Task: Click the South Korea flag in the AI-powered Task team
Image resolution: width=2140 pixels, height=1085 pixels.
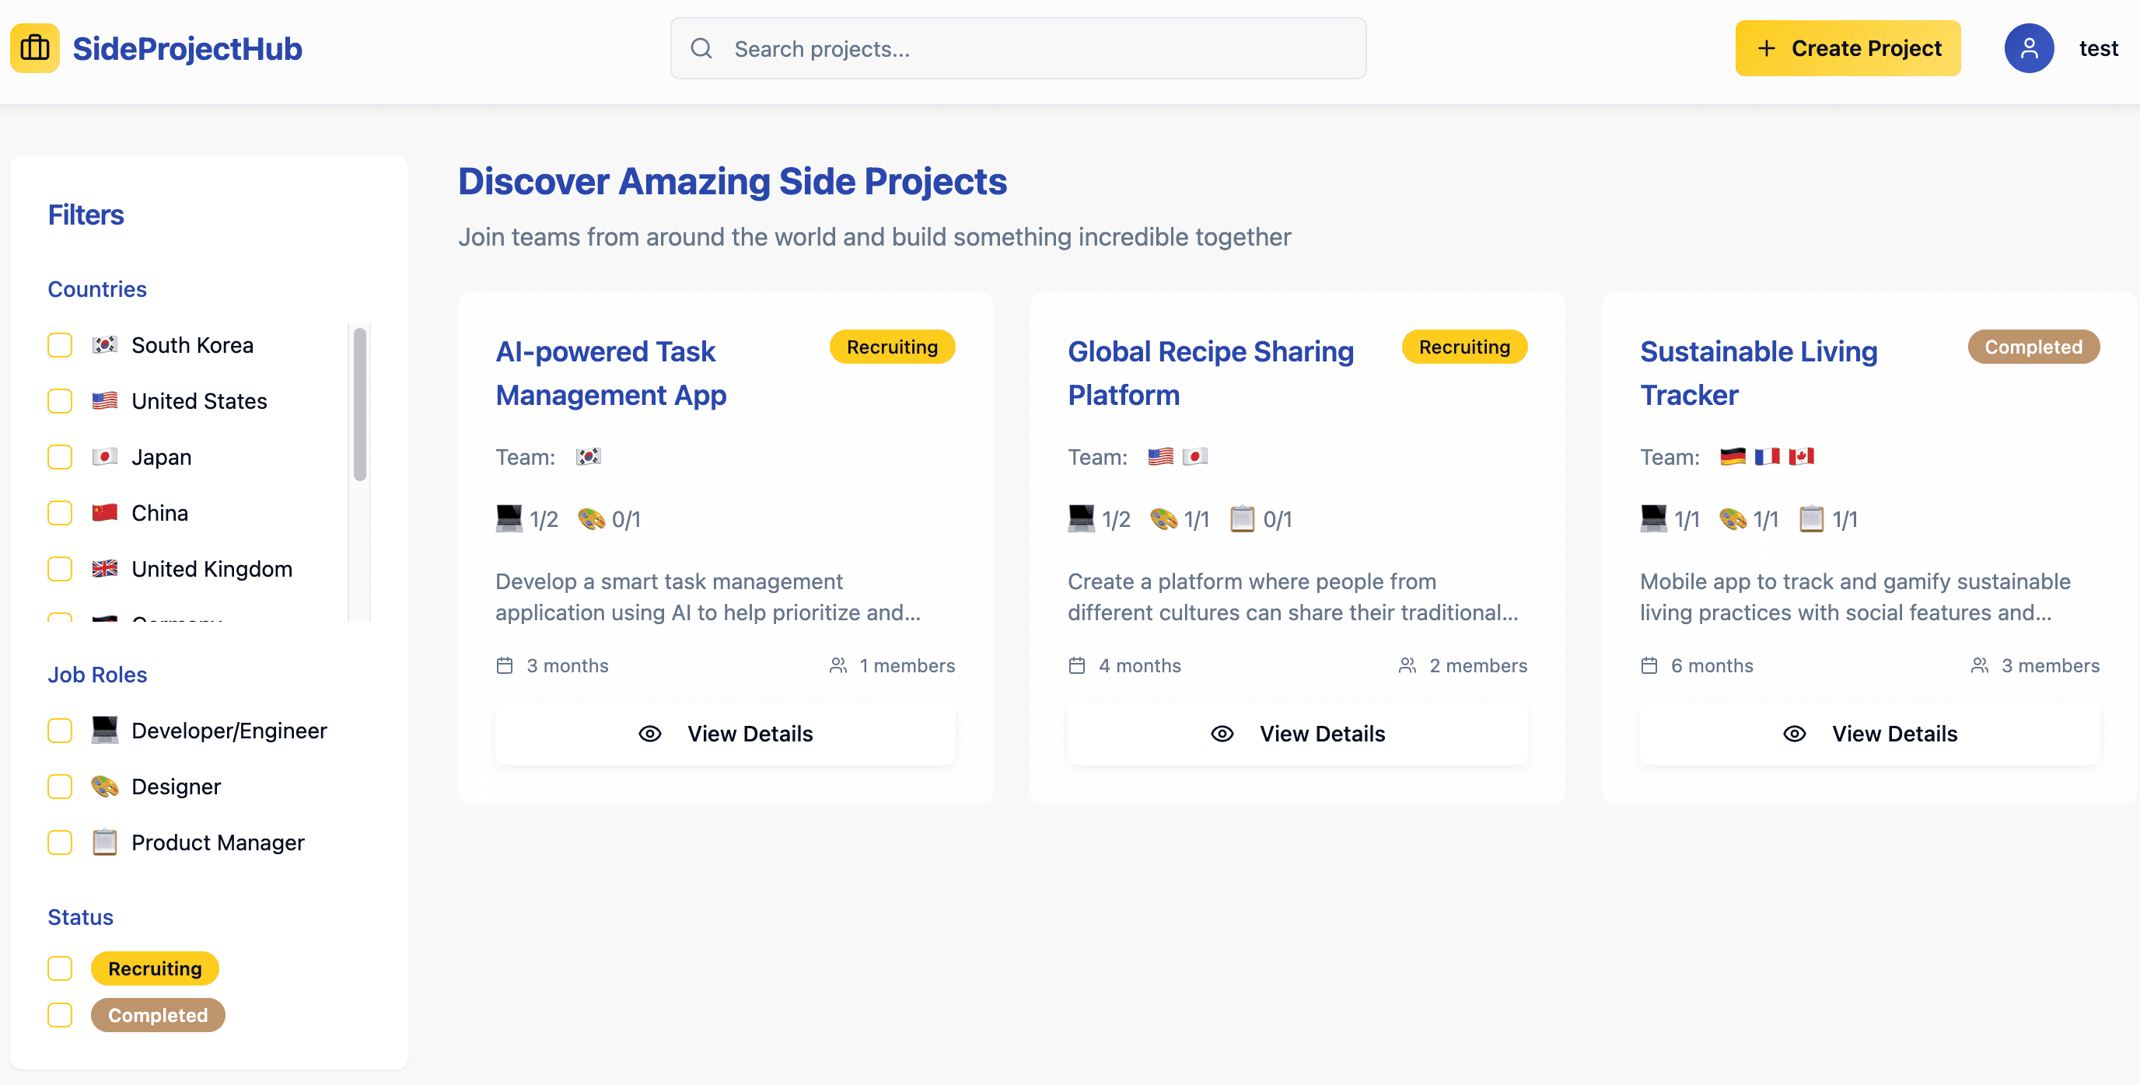Action: point(588,456)
